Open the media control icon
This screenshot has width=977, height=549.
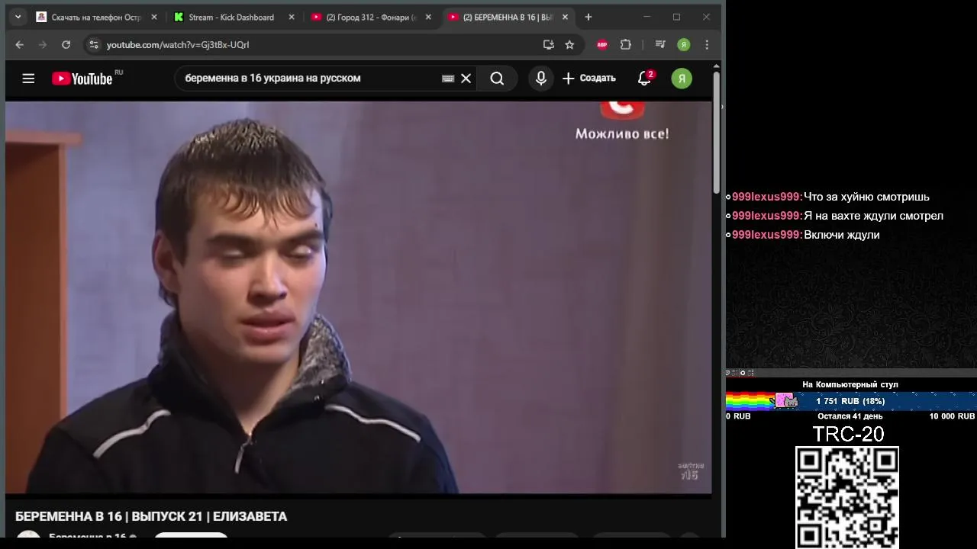[660, 45]
